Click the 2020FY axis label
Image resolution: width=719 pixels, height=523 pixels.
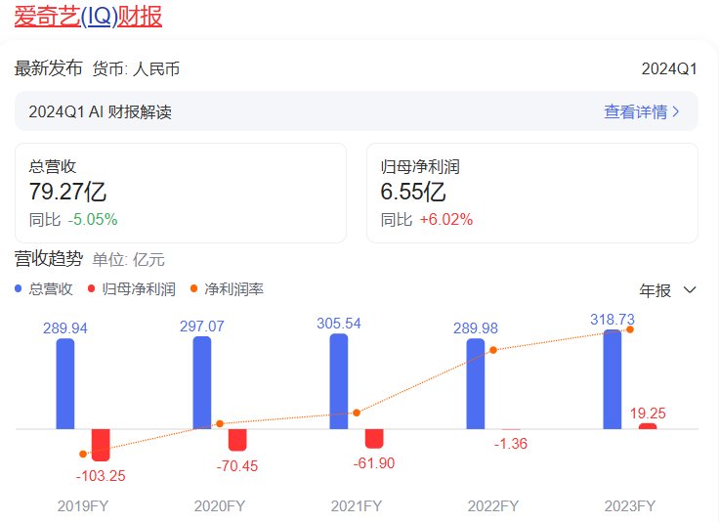[x=220, y=506]
